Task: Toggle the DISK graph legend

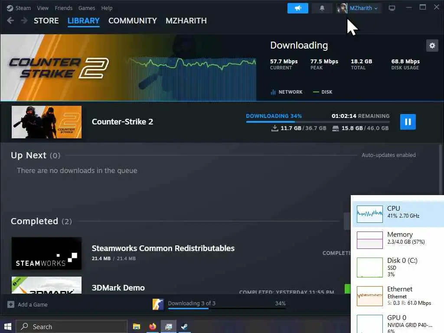Action: [323, 92]
